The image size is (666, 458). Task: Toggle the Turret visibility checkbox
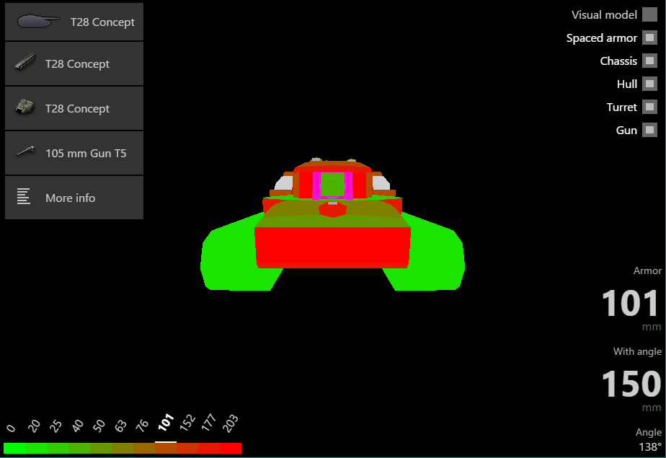click(649, 107)
